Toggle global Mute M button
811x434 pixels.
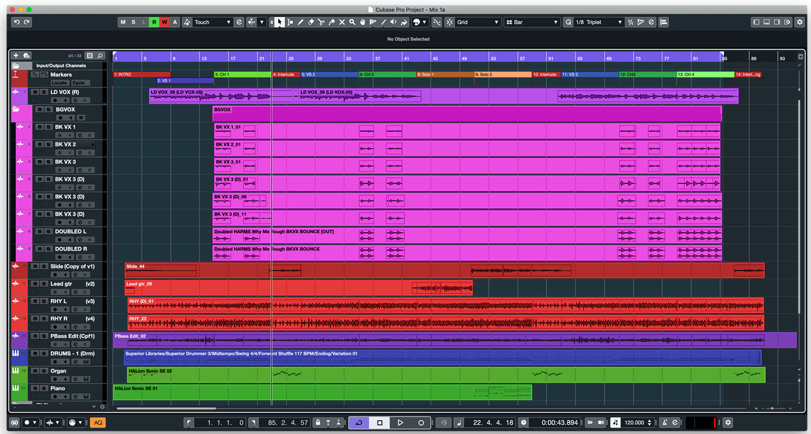pyautogui.click(x=123, y=22)
